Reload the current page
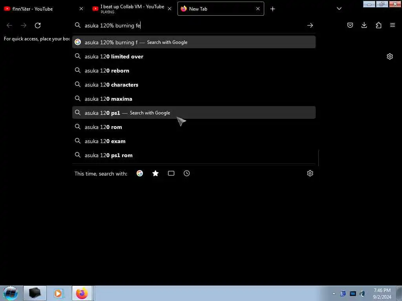The width and height of the screenshot is (402, 301). pyautogui.click(x=38, y=25)
